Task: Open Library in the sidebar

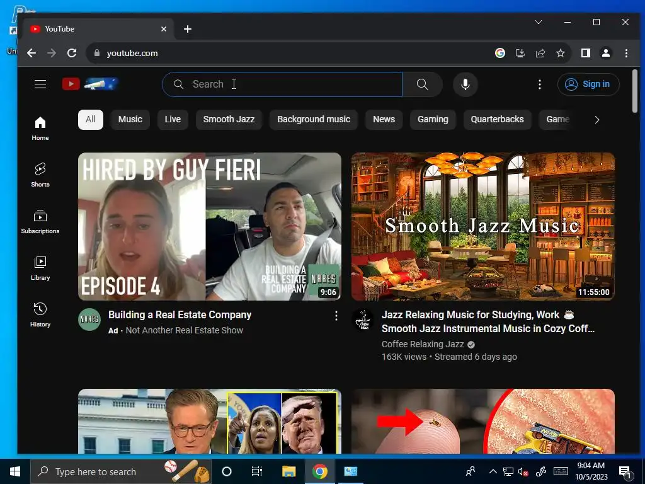Action: point(40,268)
